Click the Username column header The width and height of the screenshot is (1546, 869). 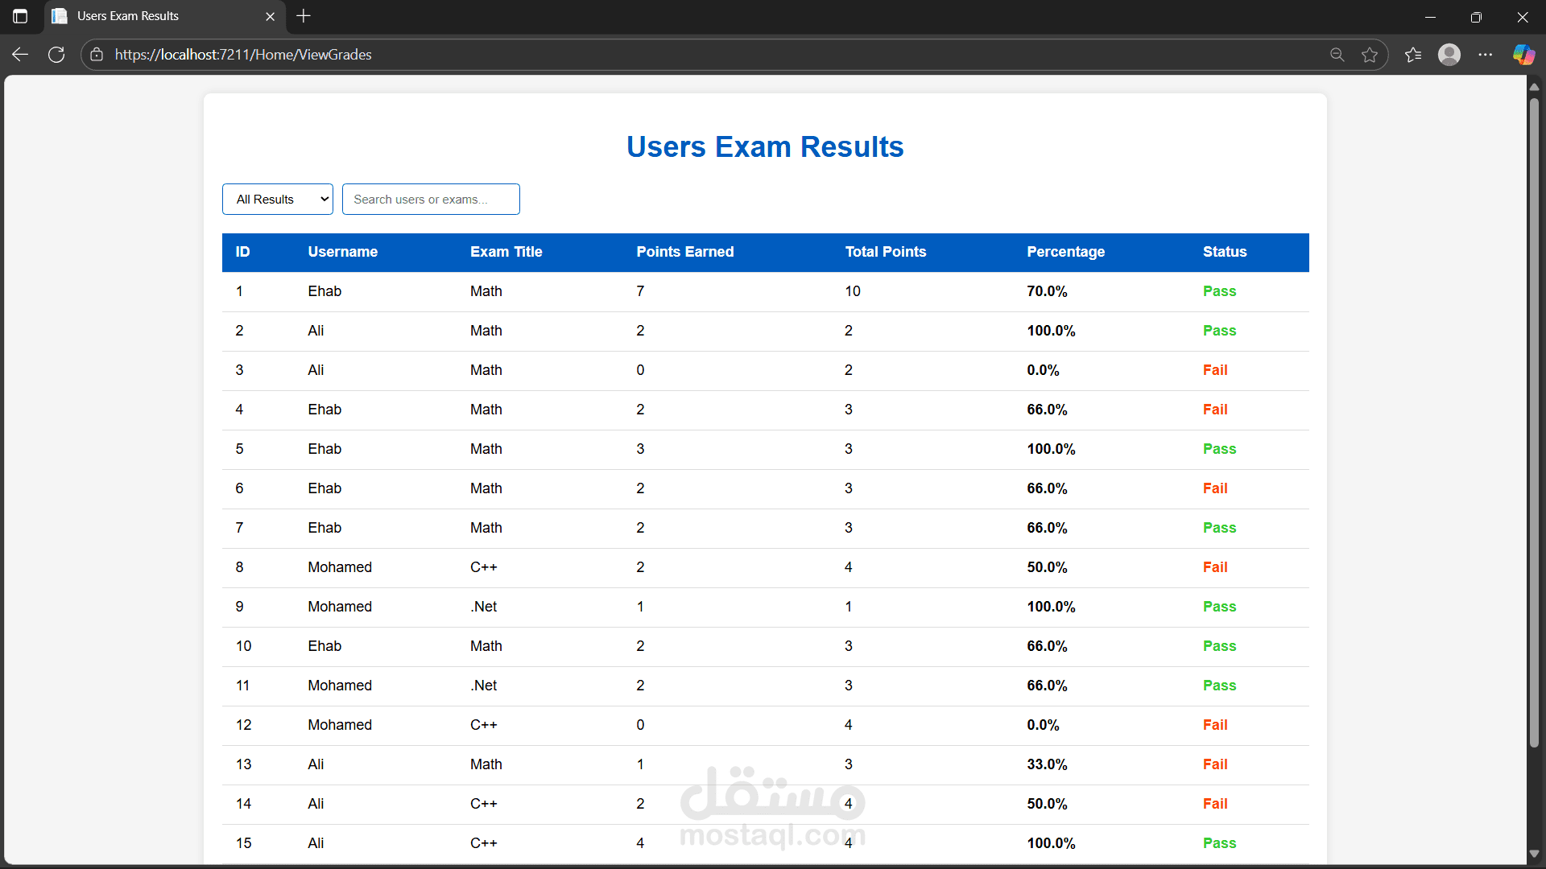tap(342, 252)
